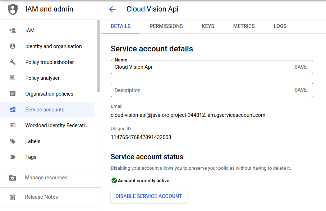The height and width of the screenshot is (211, 326).
Task: Switch to the Permissions tab
Action: click(166, 26)
